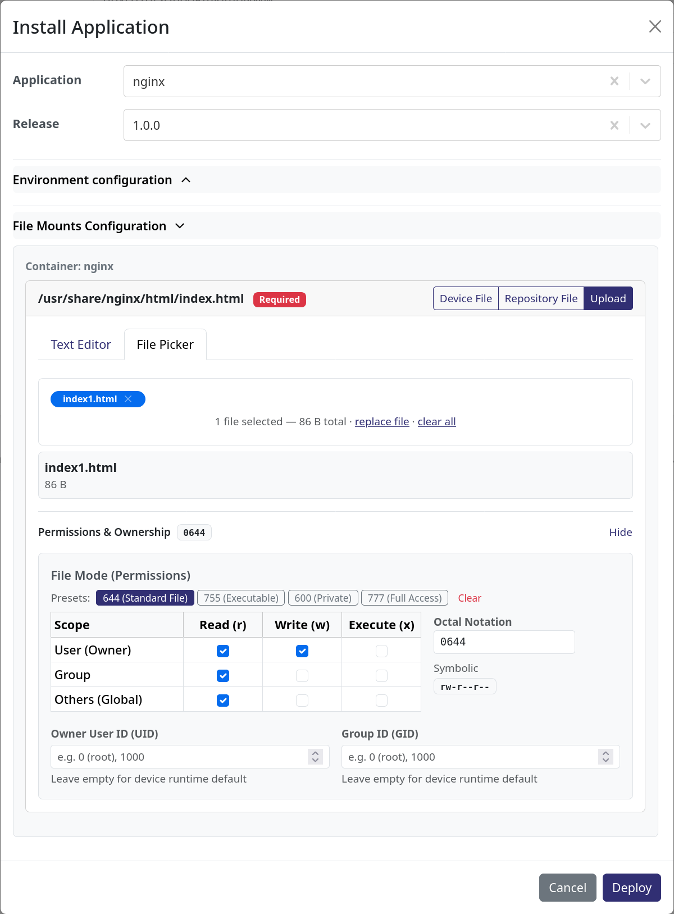Image resolution: width=674 pixels, height=914 pixels.
Task: Focus the Owner User ID (UID) field
Action: point(190,757)
